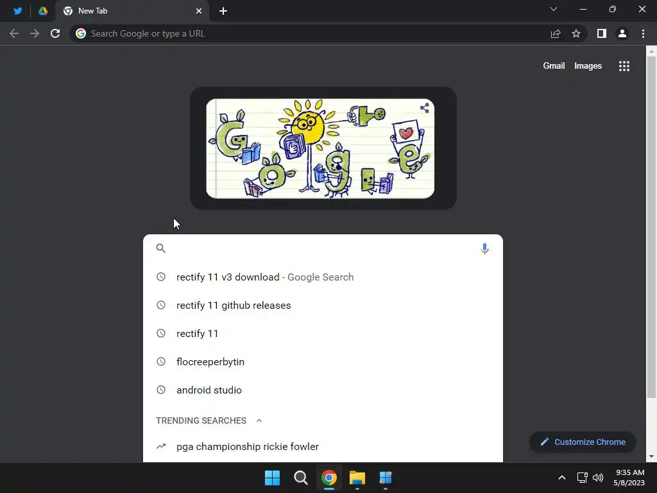Click the page vertical scrollbar
Image resolution: width=657 pixels, height=493 pixels.
click(x=651, y=227)
